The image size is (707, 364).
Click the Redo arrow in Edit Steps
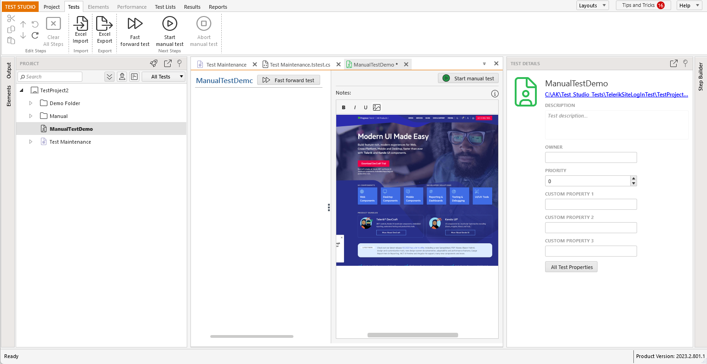point(35,35)
